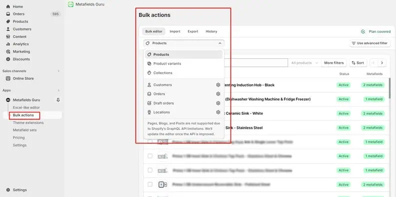The width and height of the screenshot is (396, 197).
Task: Click the Metafields Guru logo in header
Action: click(71, 4)
